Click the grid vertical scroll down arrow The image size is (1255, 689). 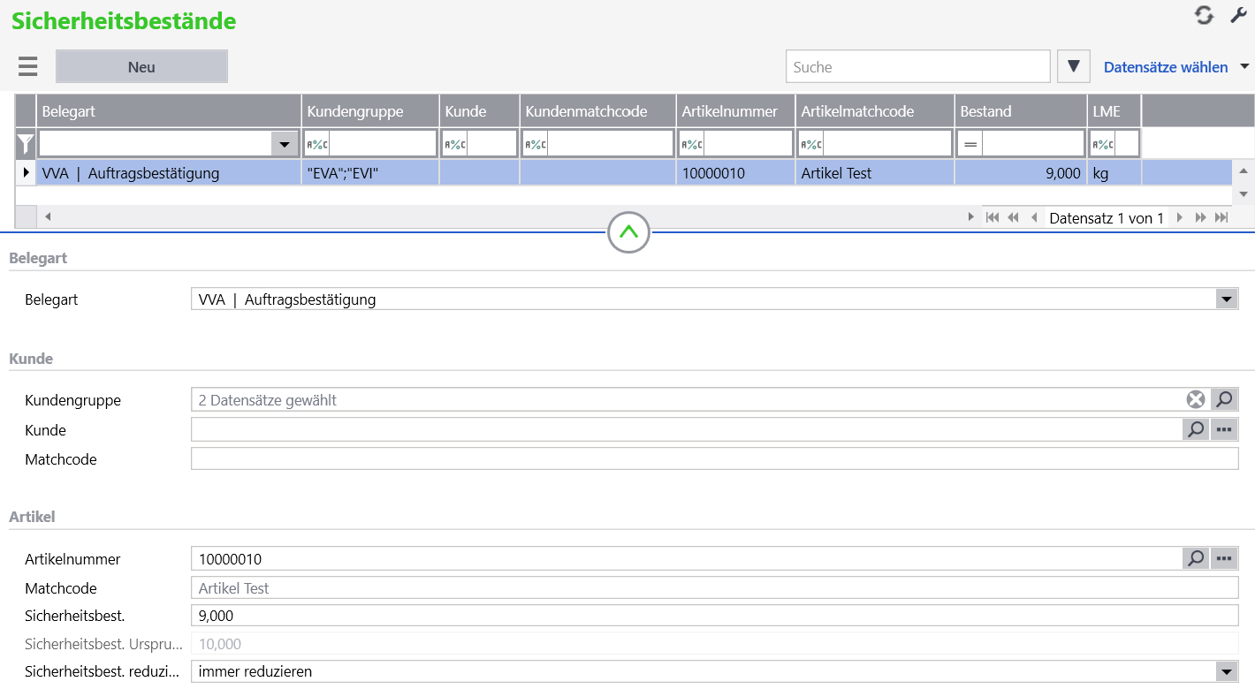pos(1244,193)
